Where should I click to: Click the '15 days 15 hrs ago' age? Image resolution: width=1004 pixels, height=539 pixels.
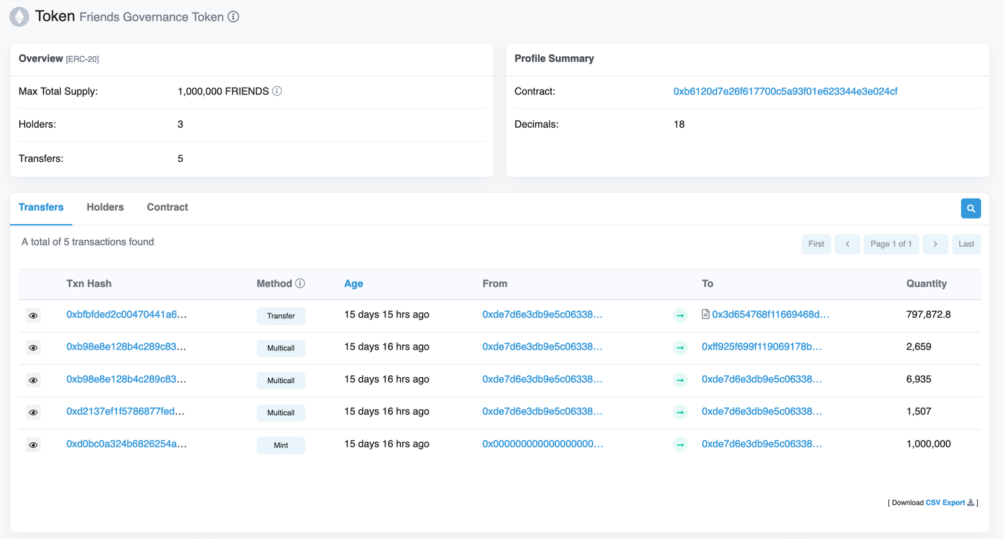click(387, 314)
